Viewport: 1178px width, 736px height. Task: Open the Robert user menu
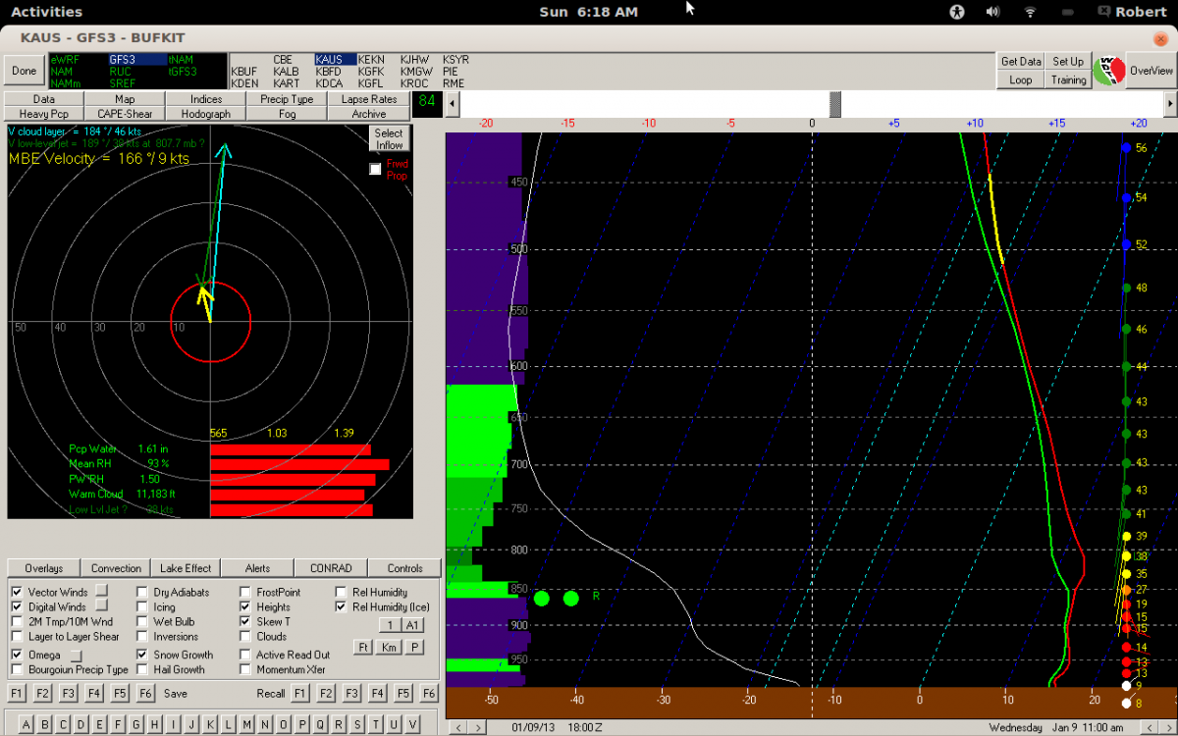[1133, 12]
